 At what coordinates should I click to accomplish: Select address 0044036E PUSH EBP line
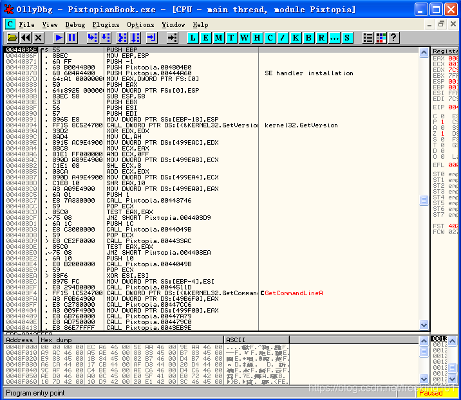[211, 50]
